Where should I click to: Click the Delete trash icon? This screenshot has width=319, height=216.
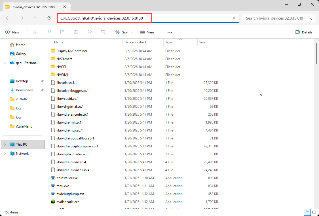point(103,32)
